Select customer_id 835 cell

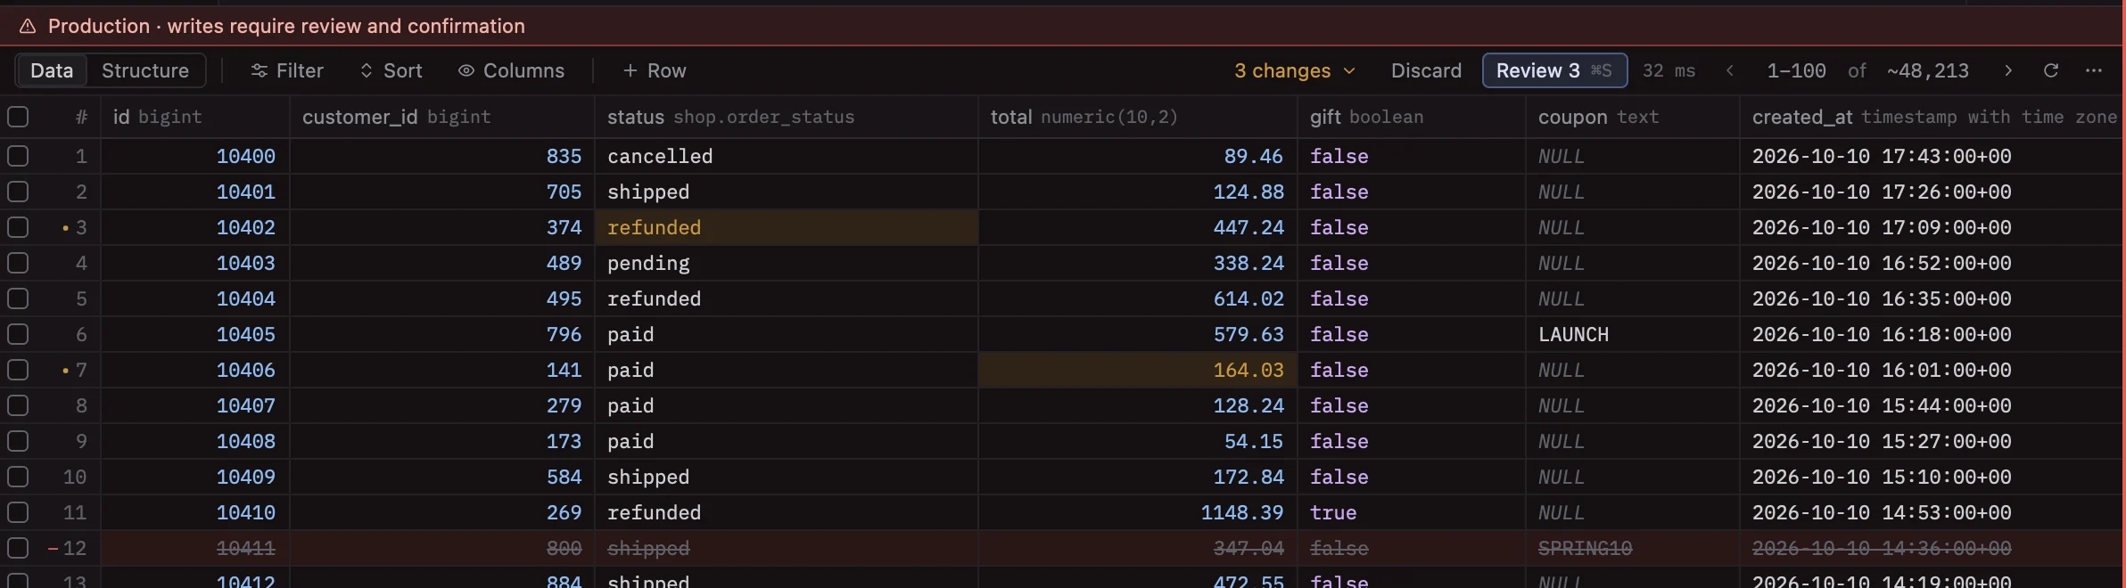coord(442,156)
